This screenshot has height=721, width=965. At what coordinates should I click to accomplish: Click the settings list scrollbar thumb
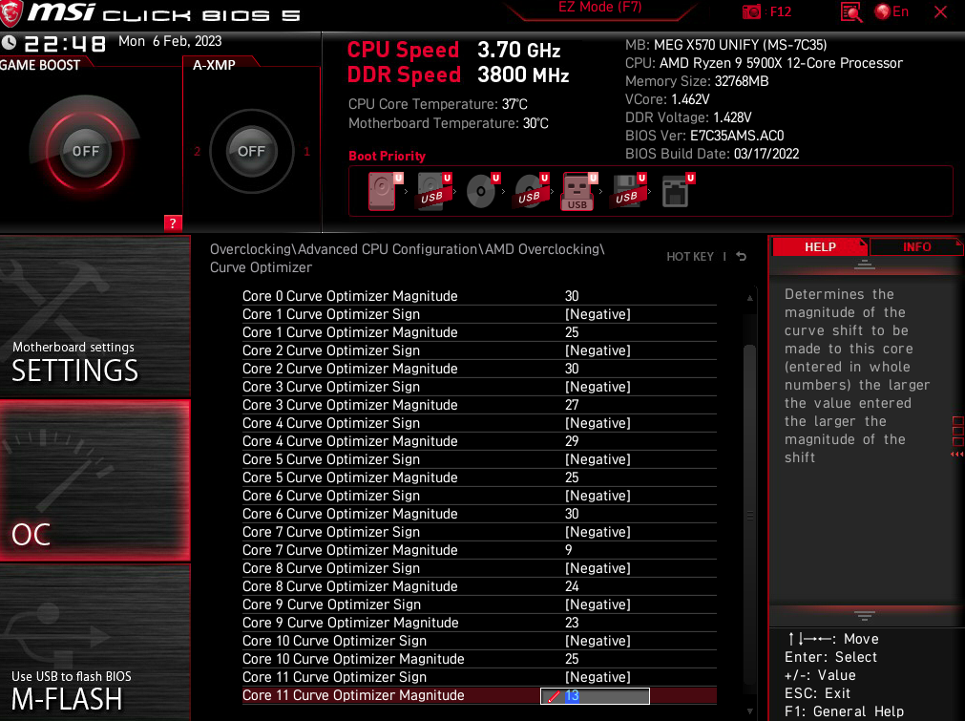pos(749,514)
